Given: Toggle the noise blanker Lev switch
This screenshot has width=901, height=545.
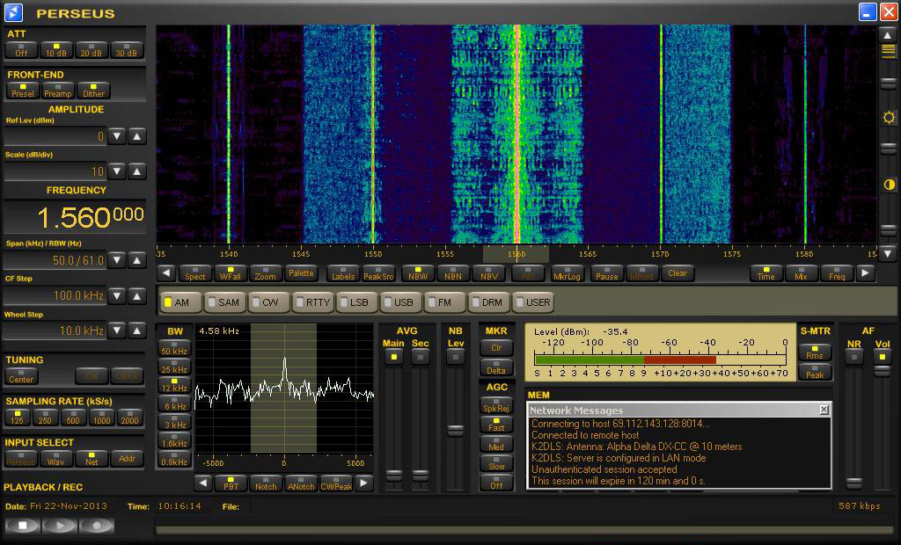Looking at the screenshot, I should [456, 357].
